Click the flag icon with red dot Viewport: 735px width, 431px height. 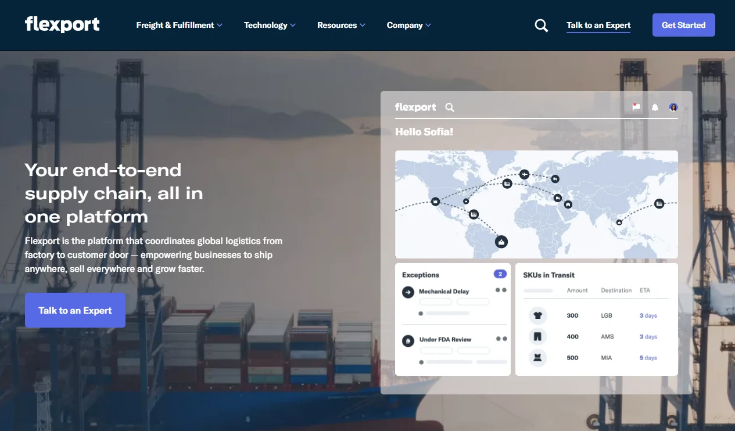point(636,107)
